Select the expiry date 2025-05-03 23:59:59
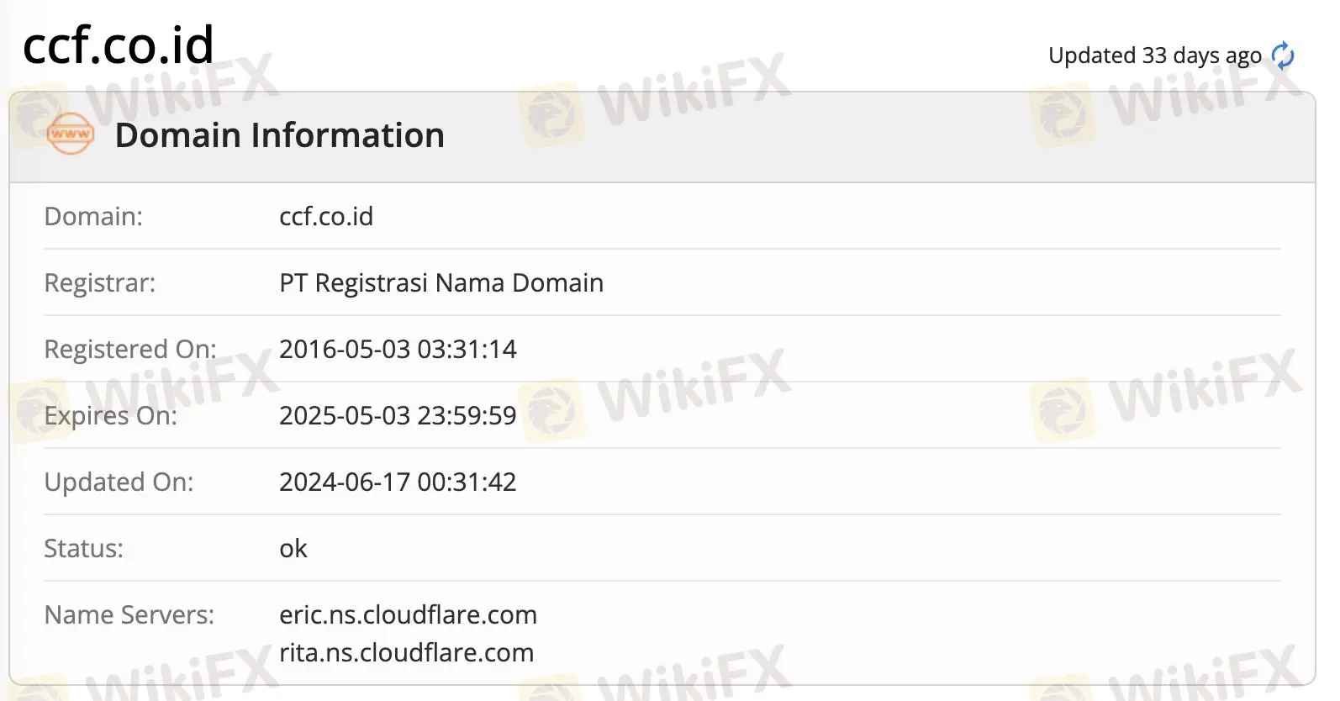 tap(398, 415)
